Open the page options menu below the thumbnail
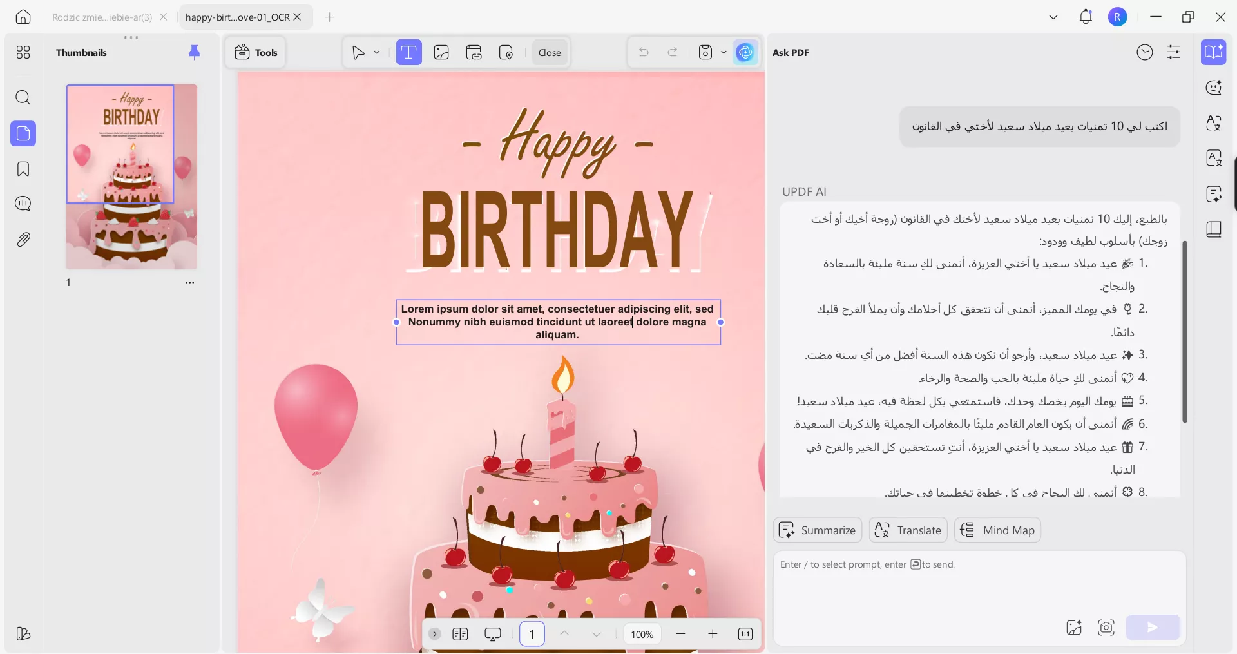This screenshot has height=654, width=1237. (x=189, y=282)
